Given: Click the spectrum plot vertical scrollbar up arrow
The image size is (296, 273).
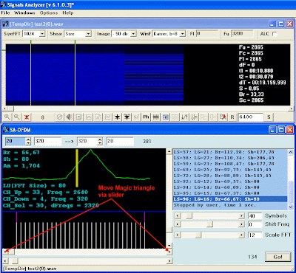Looking at the screenshot, I should [x=169, y=151].
